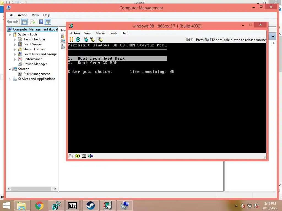The height and width of the screenshot is (211, 282).
Task: Click the blue Help question mark icon
Action: click(x=41, y=22)
